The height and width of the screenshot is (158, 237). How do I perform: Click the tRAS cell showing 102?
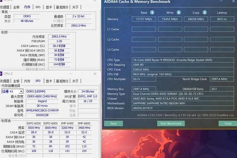click(x=67, y=146)
